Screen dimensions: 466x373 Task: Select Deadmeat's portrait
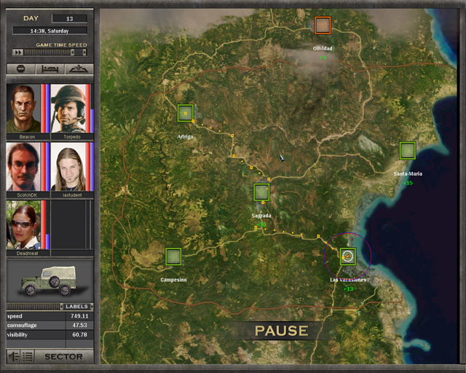[23, 225]
